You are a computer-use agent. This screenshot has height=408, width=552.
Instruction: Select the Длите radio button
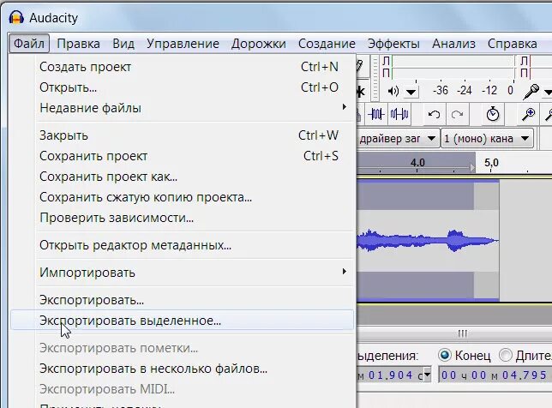point(506,355)
